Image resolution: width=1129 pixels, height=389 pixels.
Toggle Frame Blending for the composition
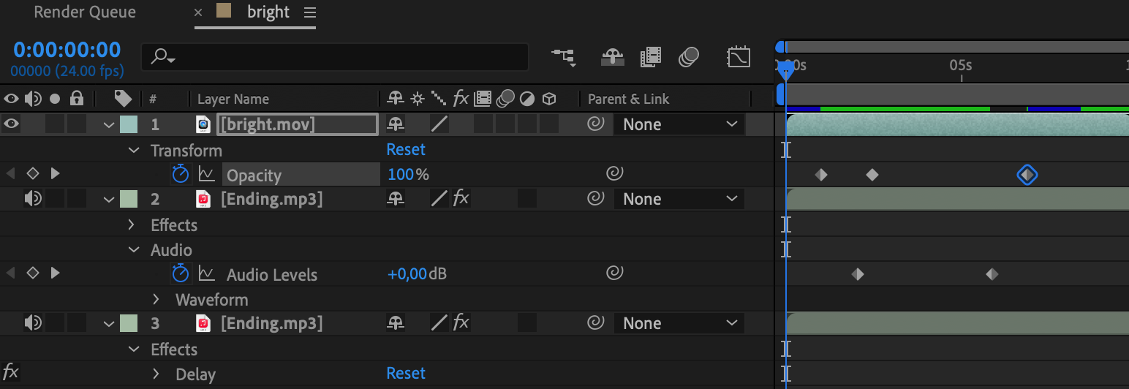pos(650,57)
